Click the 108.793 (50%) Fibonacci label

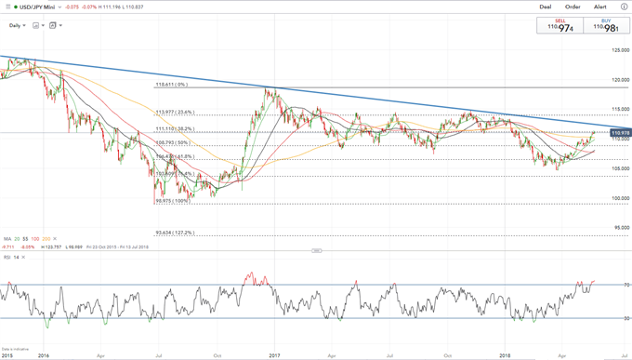173,143
